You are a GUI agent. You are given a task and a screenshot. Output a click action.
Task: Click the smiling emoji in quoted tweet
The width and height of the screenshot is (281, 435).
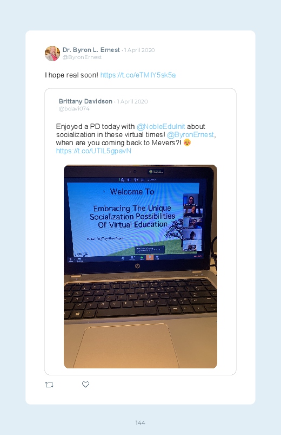point(187,142)
